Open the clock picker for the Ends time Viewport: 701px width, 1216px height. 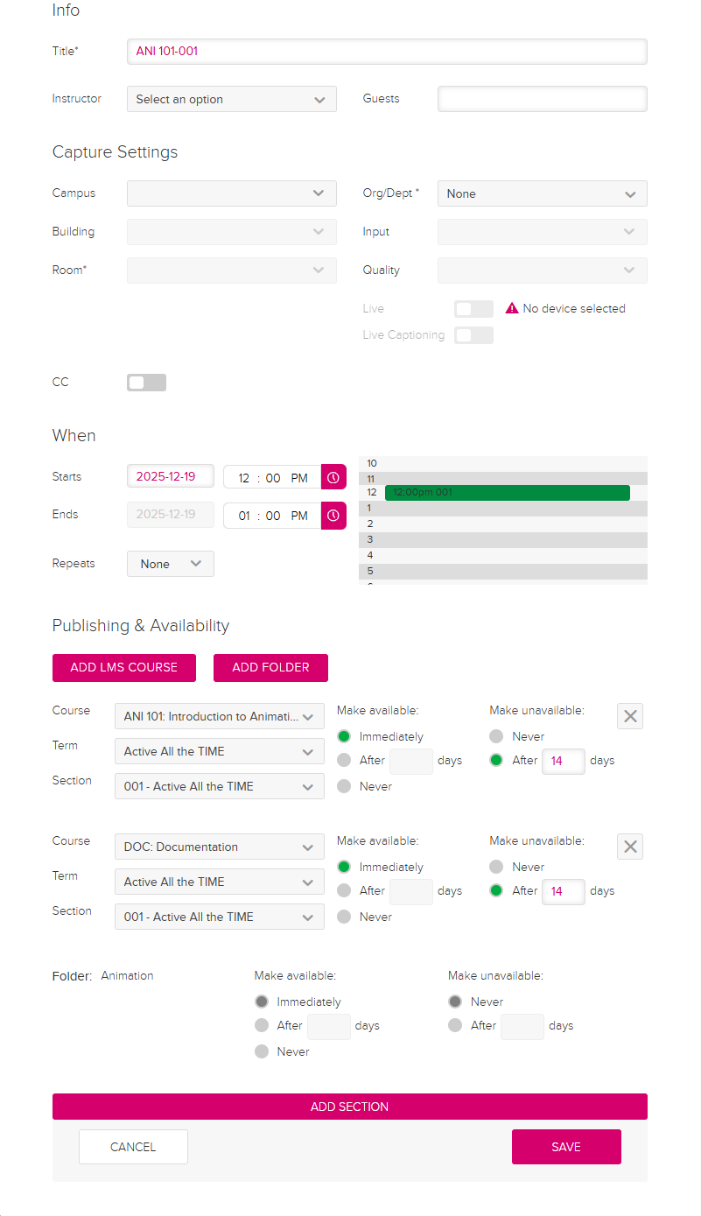coord(333,516)
